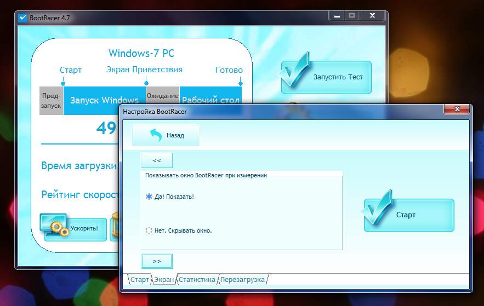Click the Запуск Windows stage bar

point(104,101)
